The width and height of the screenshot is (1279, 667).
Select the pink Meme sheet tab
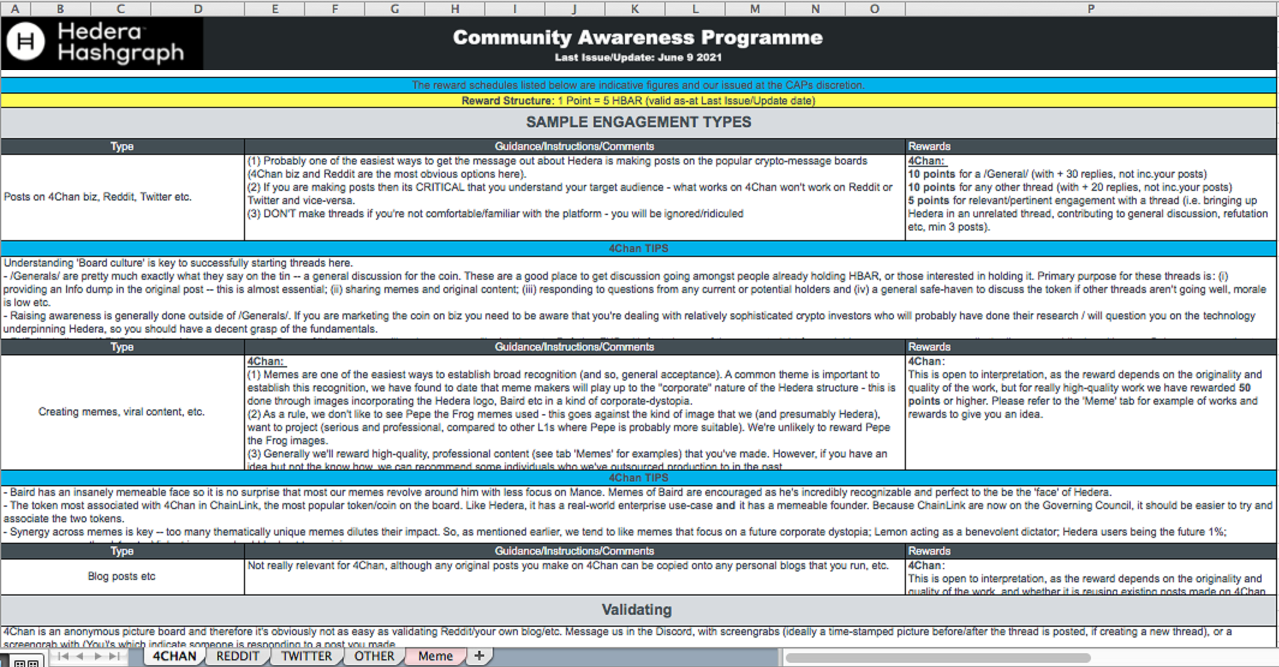coord(435,656)
